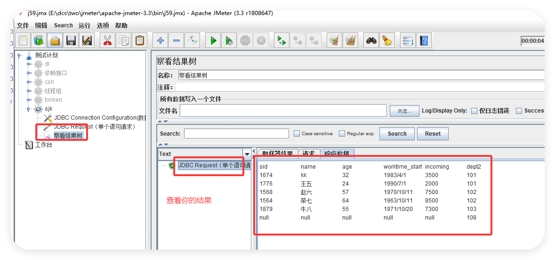Click the 文件名 filename input field
This screenshot has height=260, width=555.
(x=283, y=111)
